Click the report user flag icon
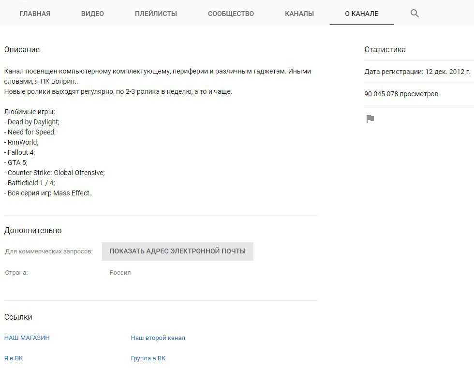474x369 pixels. click(370, 119)
